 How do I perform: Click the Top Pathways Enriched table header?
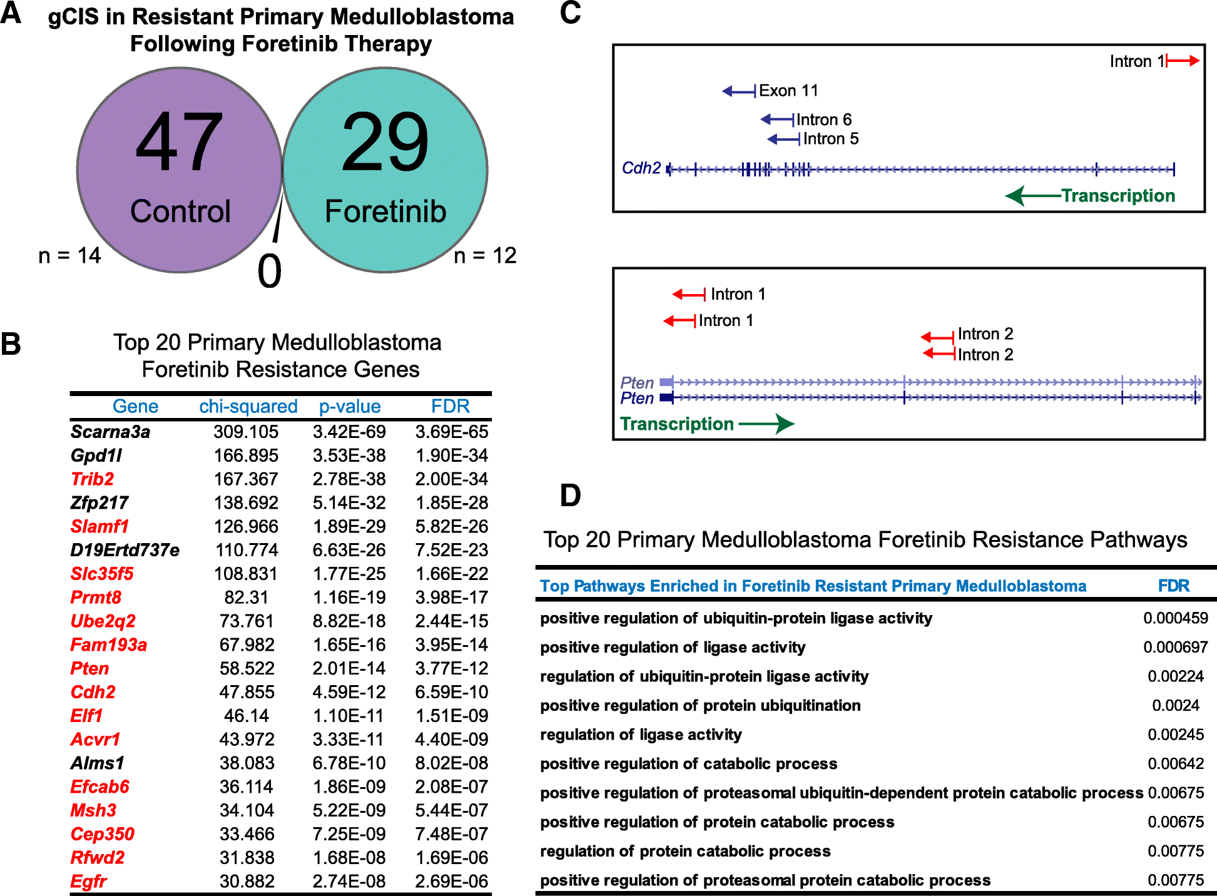[x=813, y=586]
